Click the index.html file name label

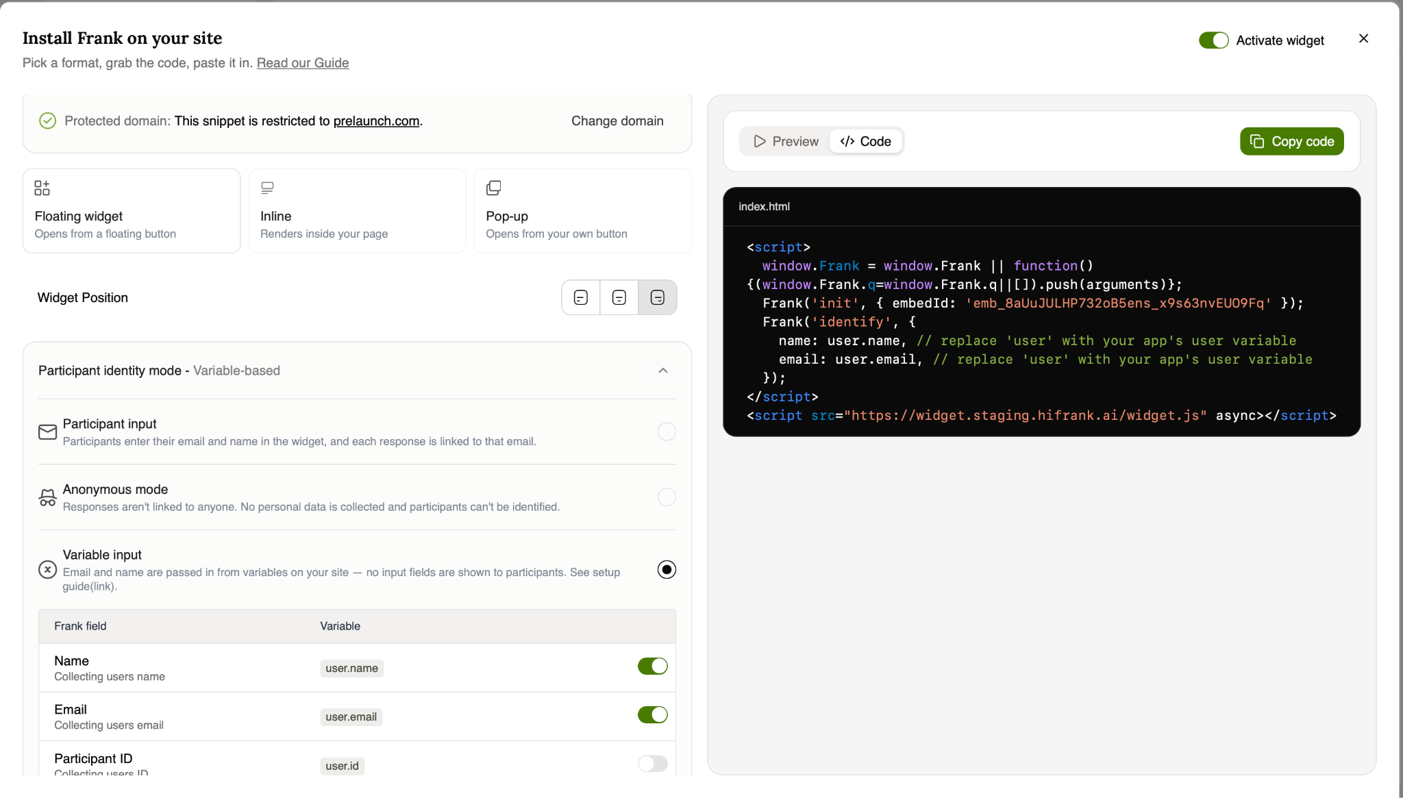pos(764,207)
